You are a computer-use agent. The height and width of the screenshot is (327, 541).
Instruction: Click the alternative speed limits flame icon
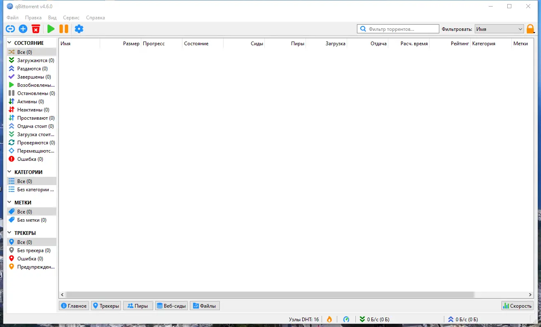[x=329, y=319]
